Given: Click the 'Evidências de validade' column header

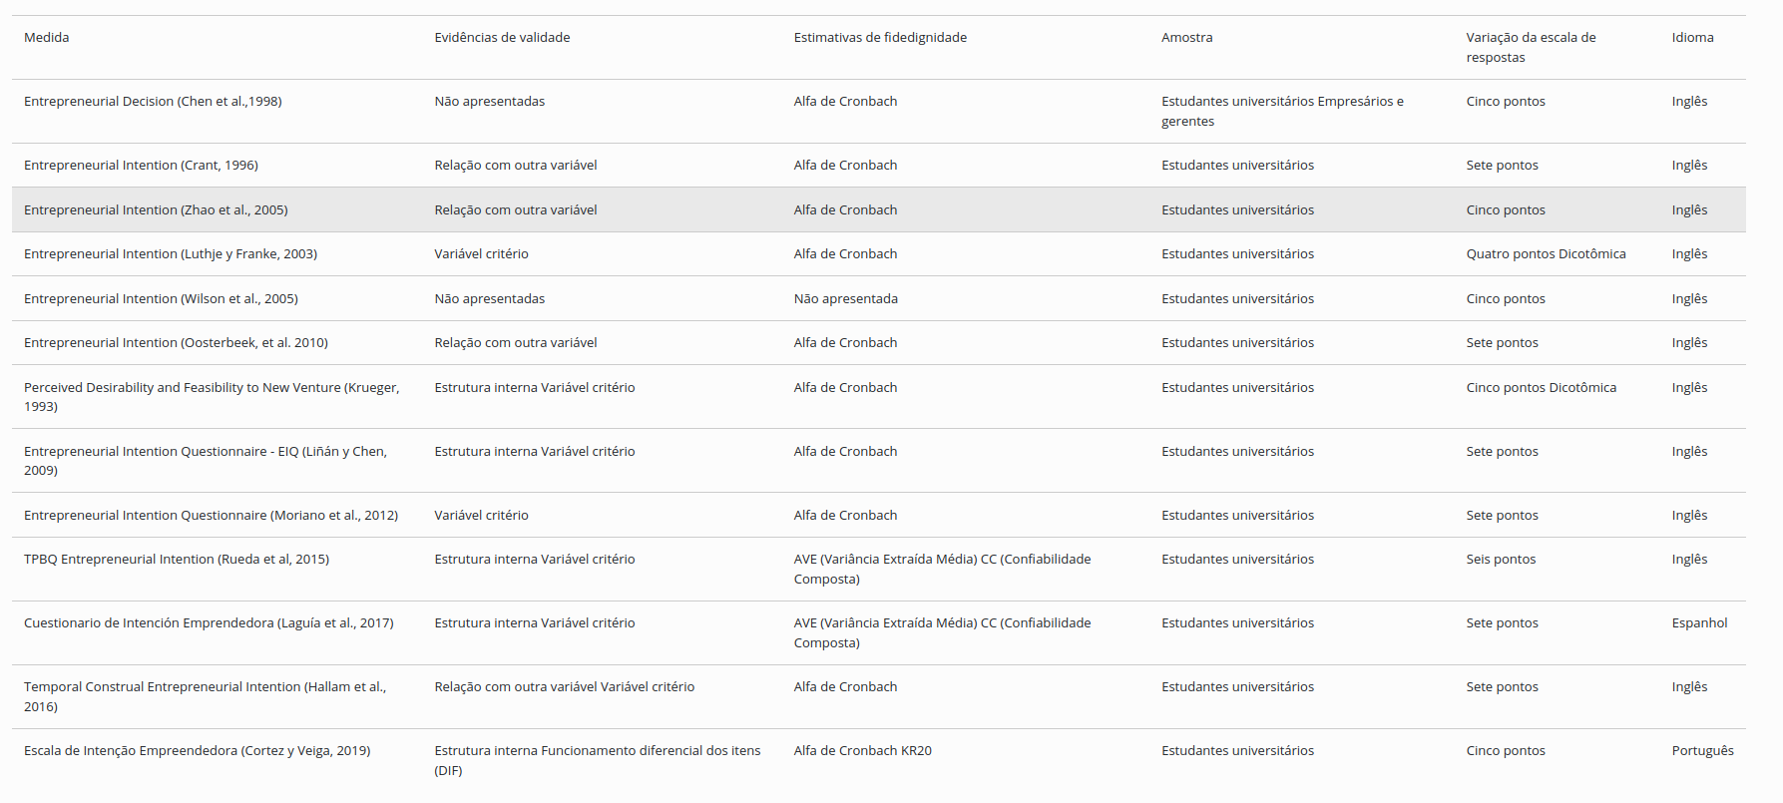Looking at the screenshot, I should click(x=502, y=38).
